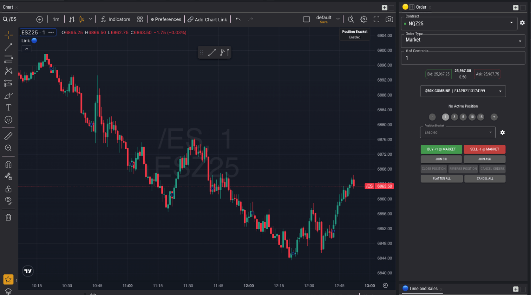Screen dimensions: 531x295
Task: Undo the last chart action
Action: click(x=238, y=19)
